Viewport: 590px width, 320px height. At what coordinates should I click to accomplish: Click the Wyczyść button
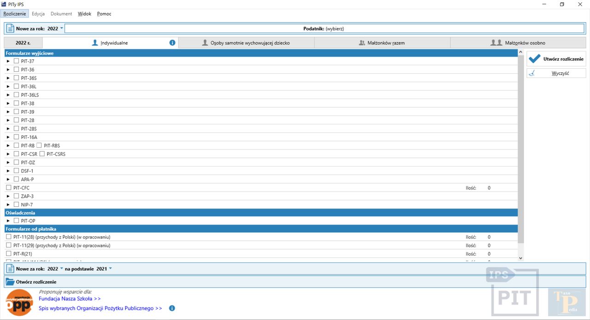[x=556, y=73]
